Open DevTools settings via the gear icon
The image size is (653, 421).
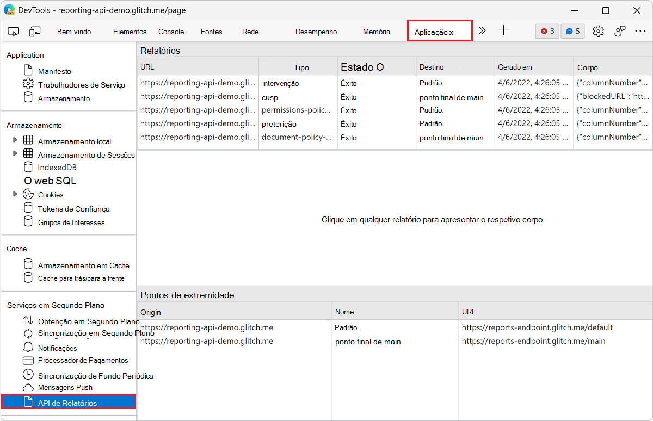pyautogui.click(x=598, y=31)
